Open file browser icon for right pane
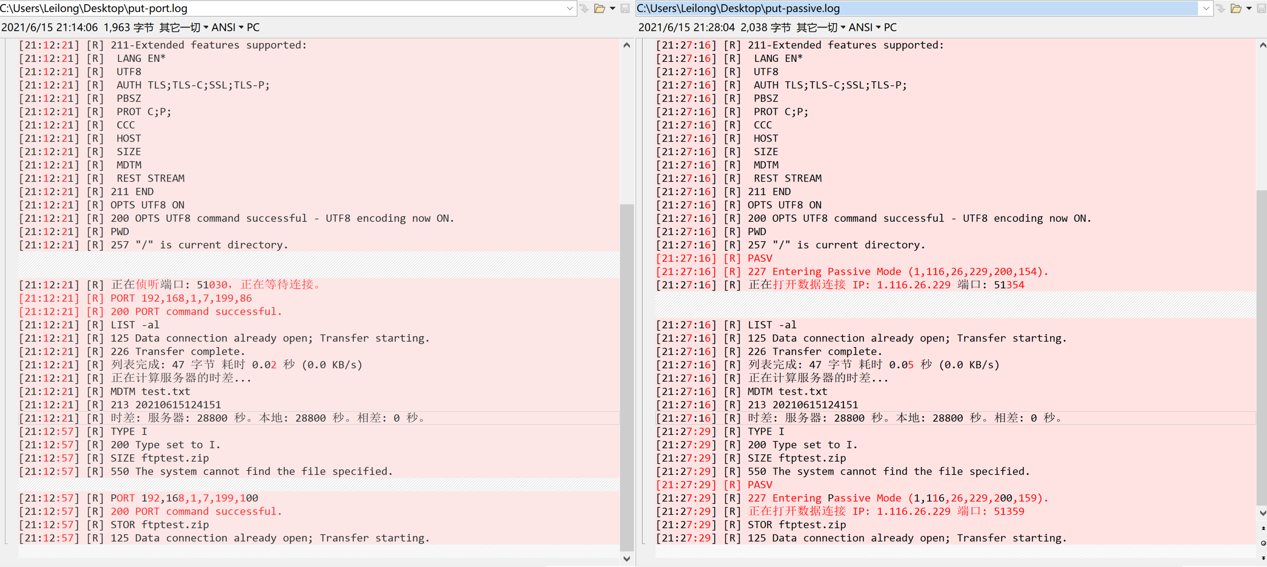Image resolution: width=1267 pixels, height=567 pixels. click(x=1236, y=9)
